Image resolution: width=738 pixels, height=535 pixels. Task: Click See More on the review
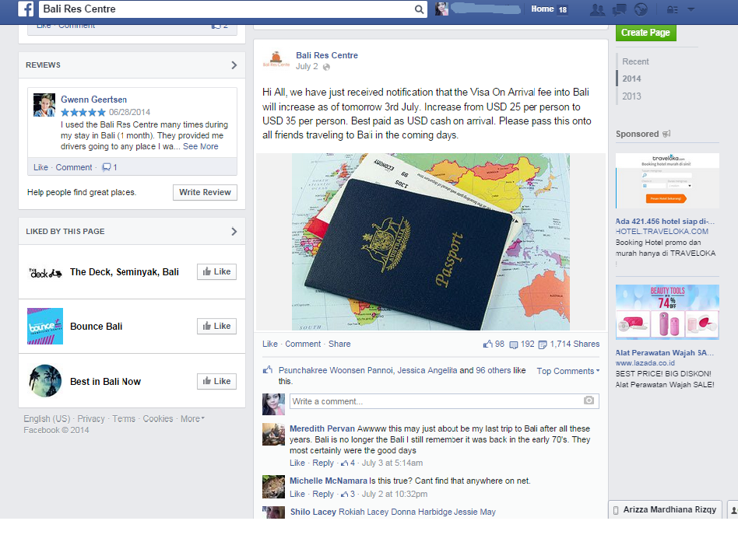click(201, 147)
